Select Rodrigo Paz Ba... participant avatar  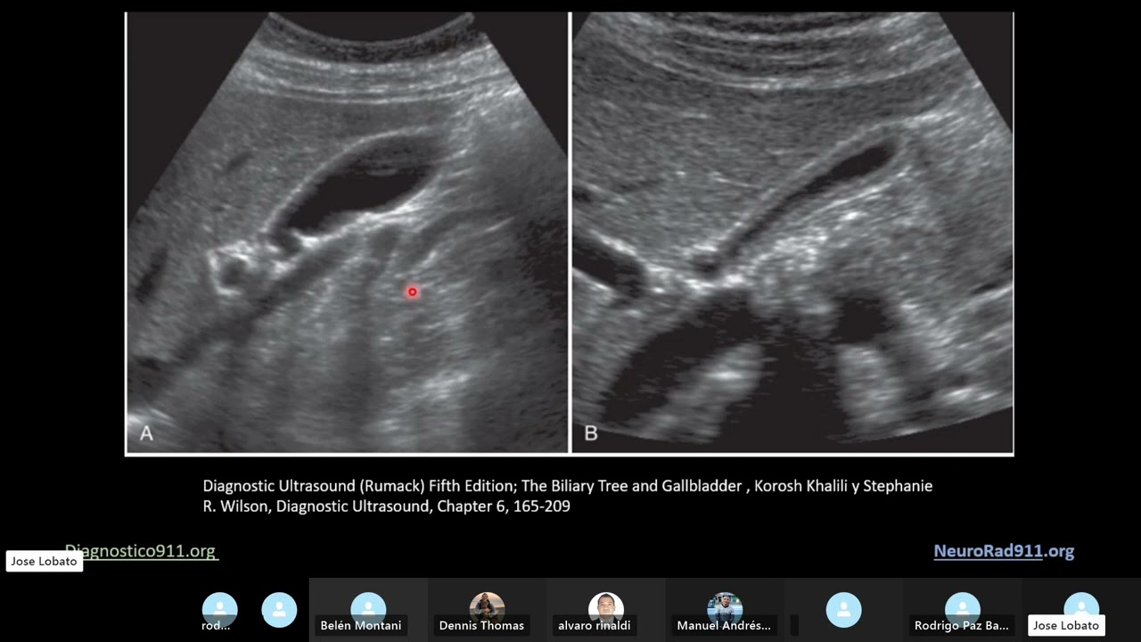click(x=963, y=610)
